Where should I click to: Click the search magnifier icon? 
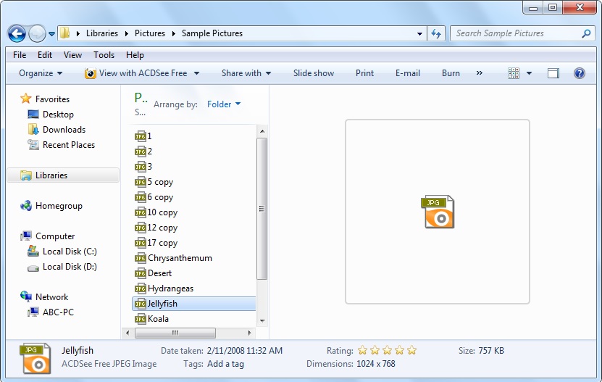tap(586, 33)
